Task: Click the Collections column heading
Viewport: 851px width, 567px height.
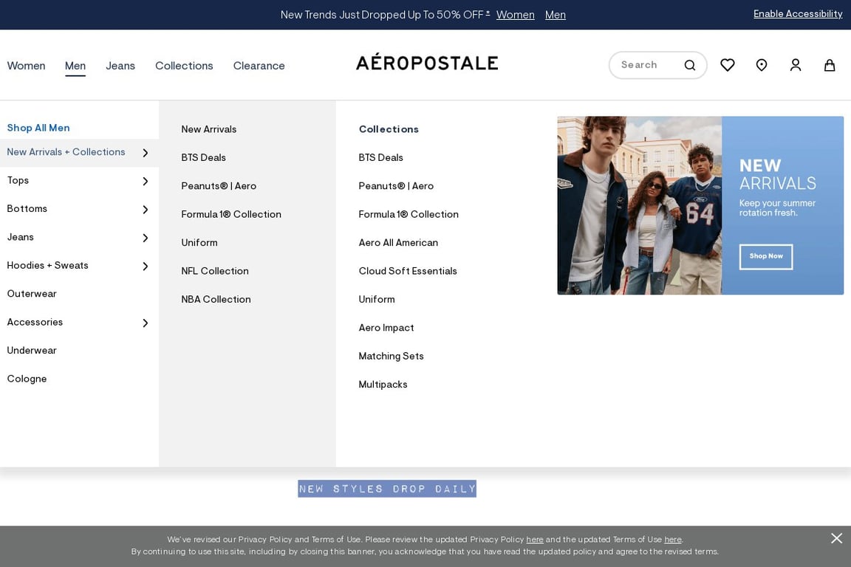Action: coord(389,129)
